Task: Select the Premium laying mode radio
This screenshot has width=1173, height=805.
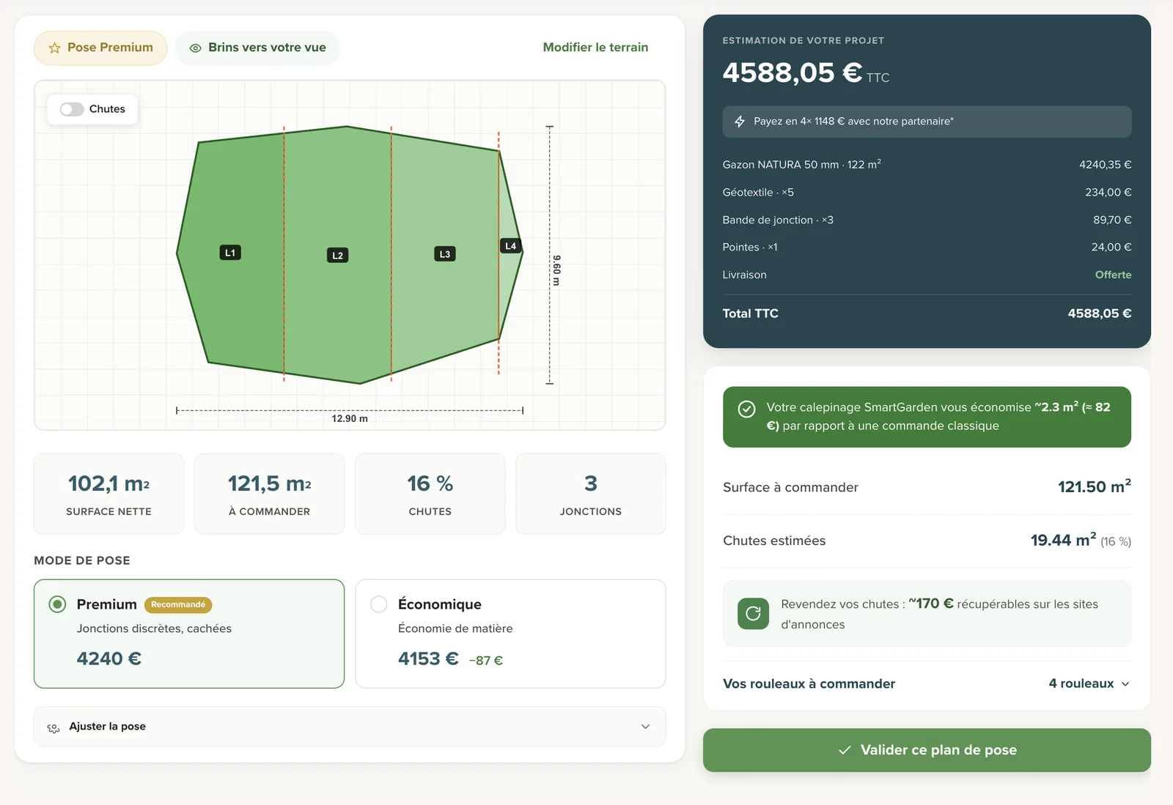Action: tap(57, 604)
